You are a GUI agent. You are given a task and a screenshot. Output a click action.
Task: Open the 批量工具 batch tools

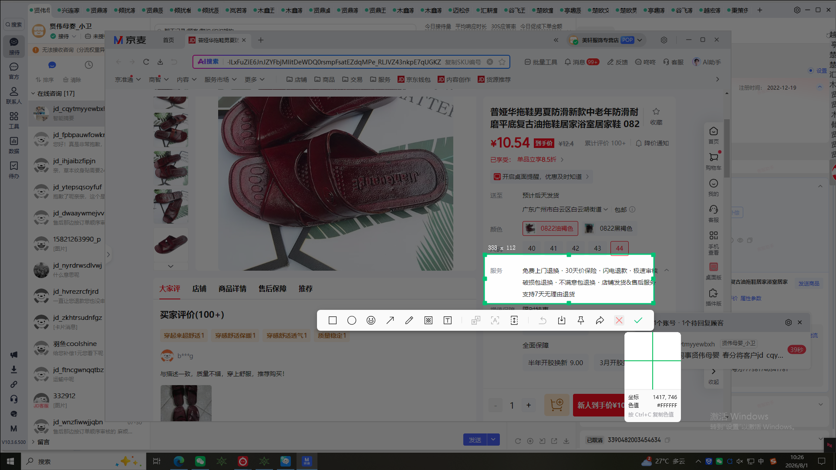[541, 62]
